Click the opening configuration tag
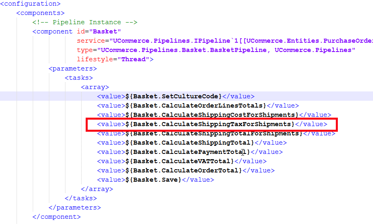This screenshot has width=373, height=224. [x=30, y=4]
